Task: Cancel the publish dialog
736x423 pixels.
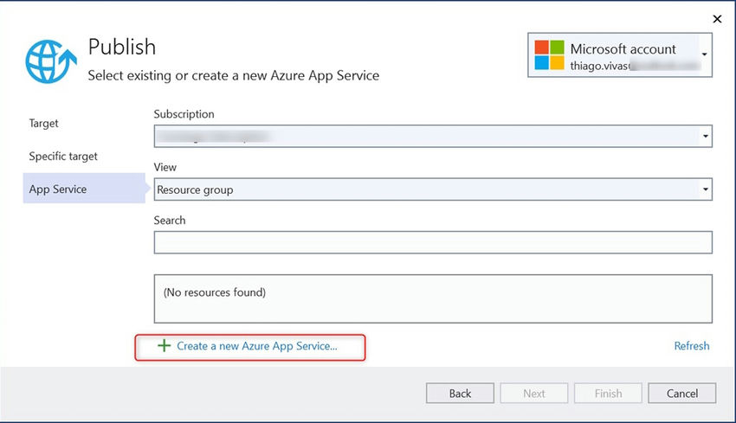Action: coord(682,394)
